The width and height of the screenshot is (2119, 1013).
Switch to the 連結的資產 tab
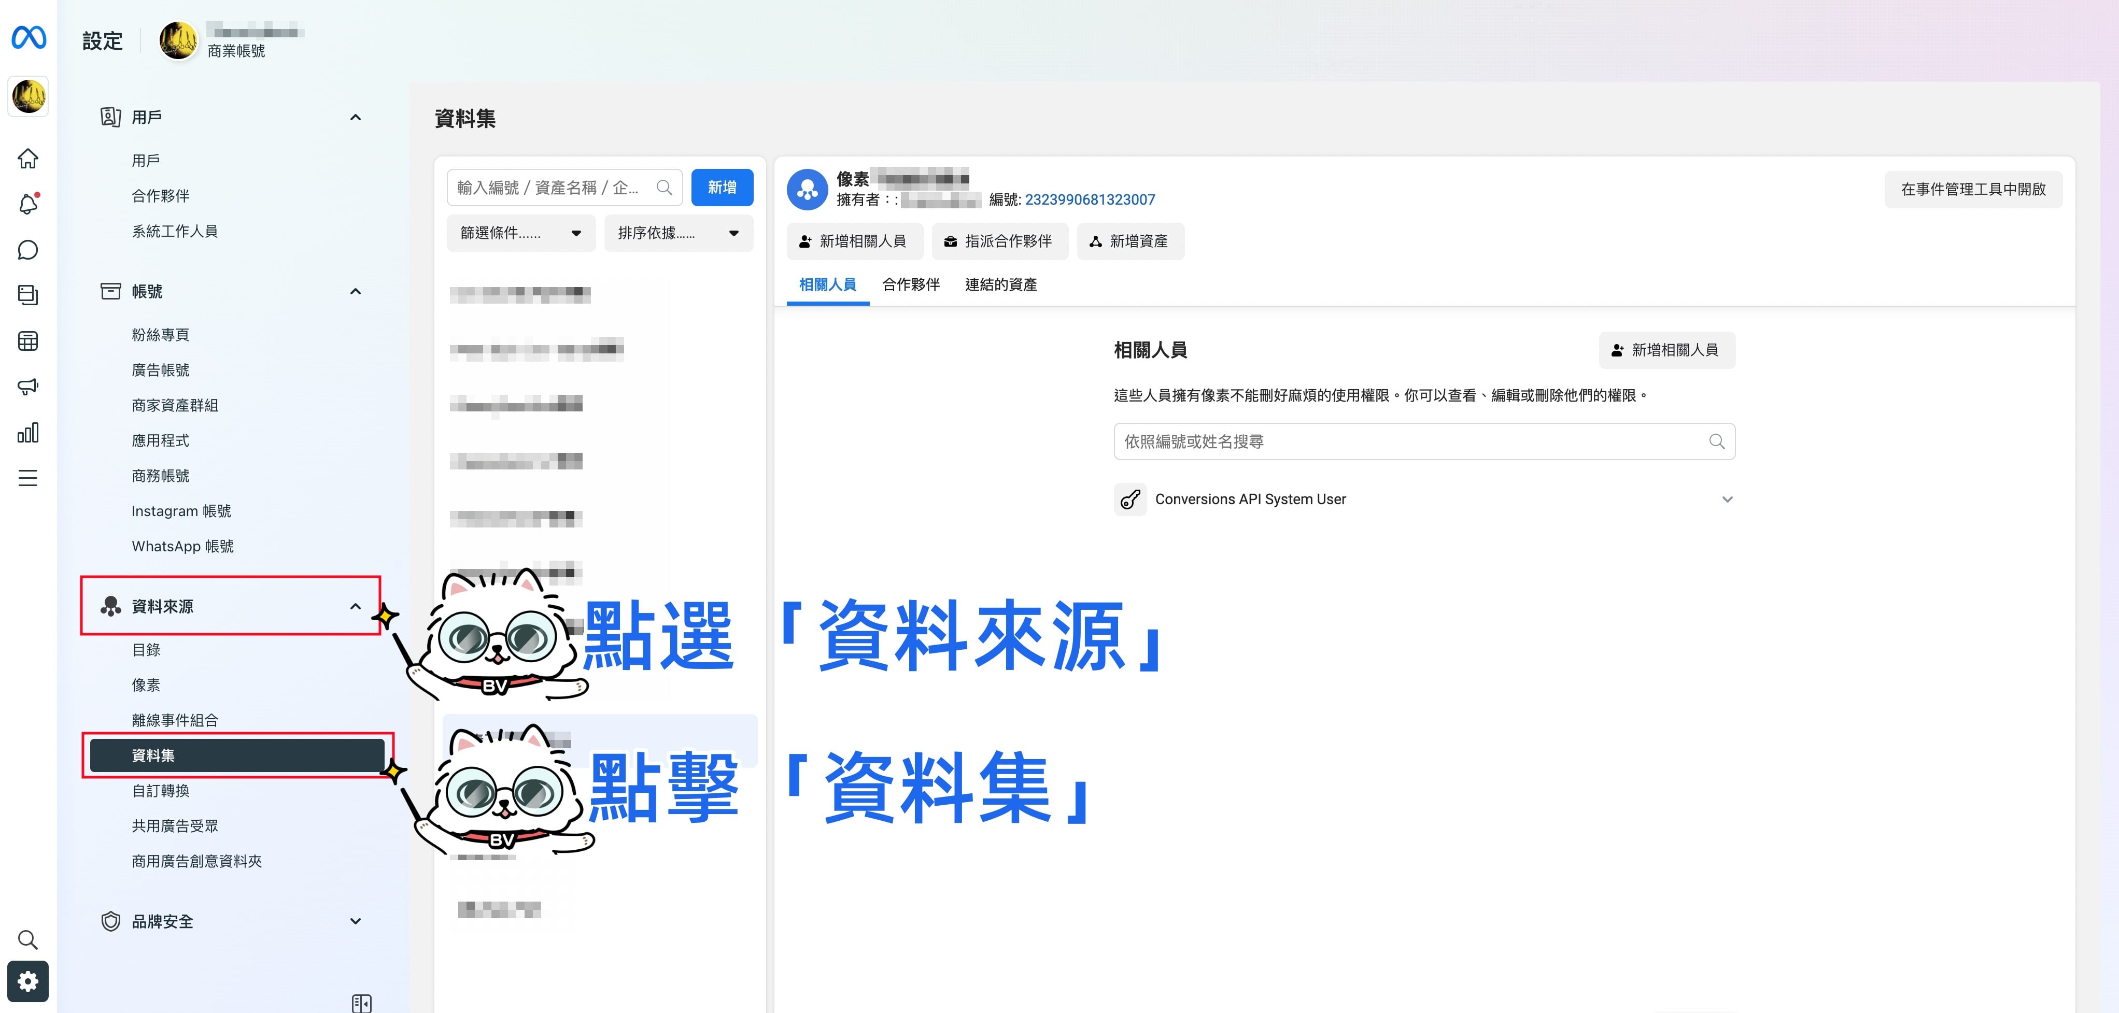click(x=1001, y=284)
